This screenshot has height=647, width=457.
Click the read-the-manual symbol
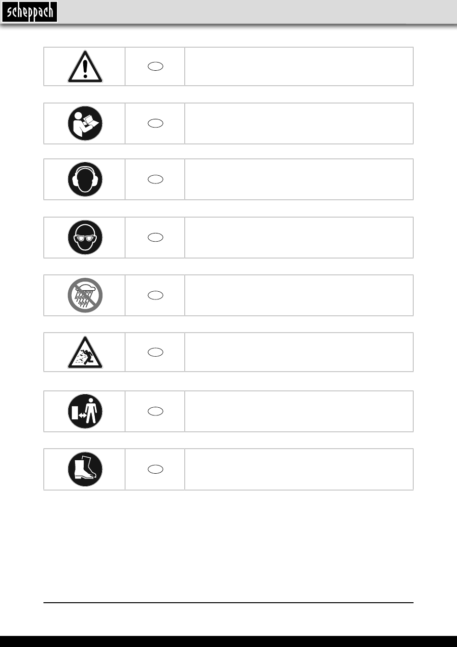[x=85, y=123]
